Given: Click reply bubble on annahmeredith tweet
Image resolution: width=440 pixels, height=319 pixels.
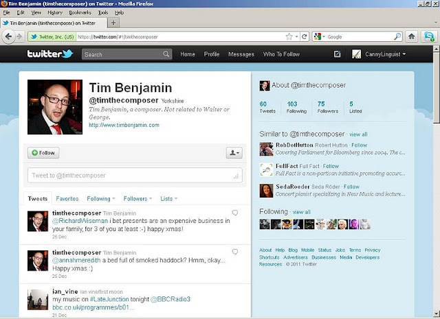Looking at the screenshot, I should coord(235,252).
